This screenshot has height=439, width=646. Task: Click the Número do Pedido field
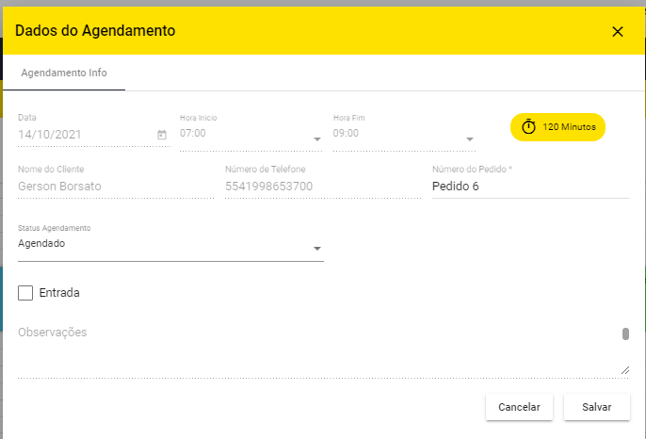coord(529,186)
